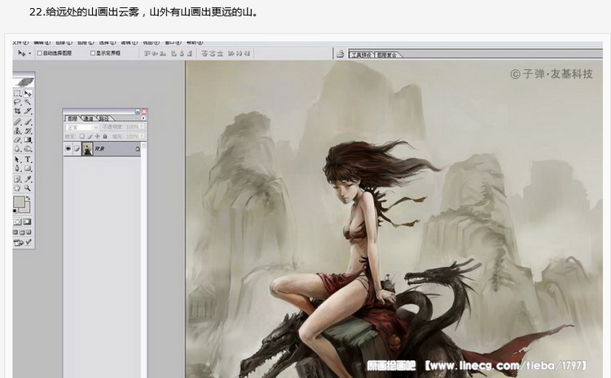Screen dimensions: 611x378
Task: Select the Lasso tool
Action: click(17, 102)
